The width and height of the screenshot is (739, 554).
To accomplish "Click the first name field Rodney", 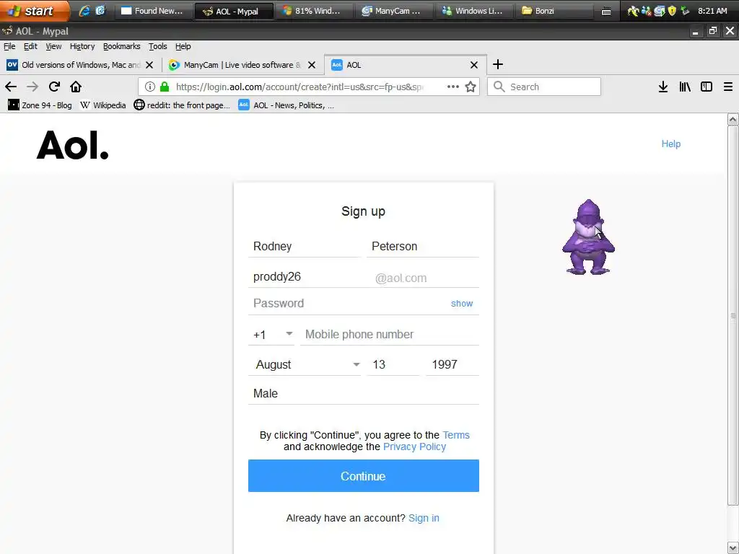I will click(x=305, y=247).
